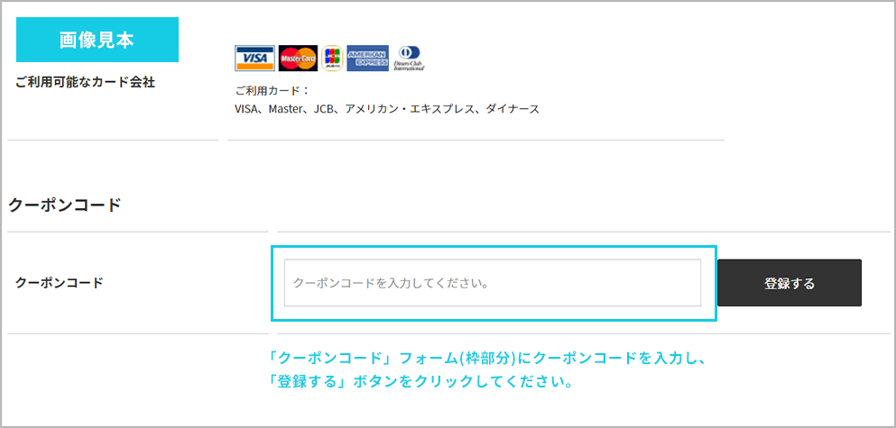Click the 画像見本 badge
896x428 pixels.
97,40
